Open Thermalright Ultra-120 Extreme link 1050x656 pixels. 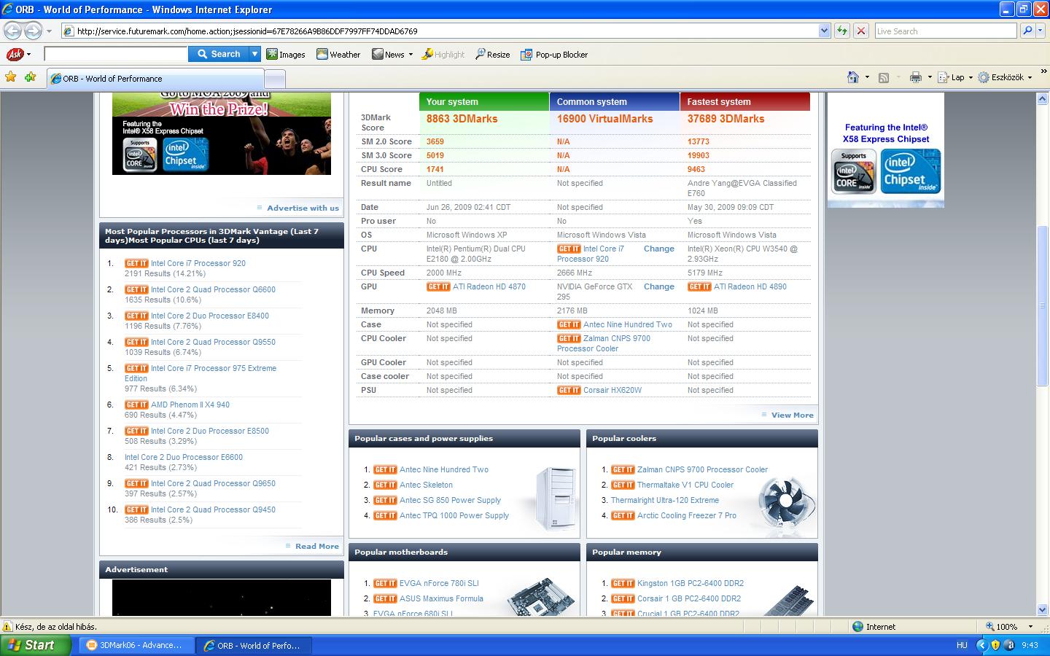point(664,500)
